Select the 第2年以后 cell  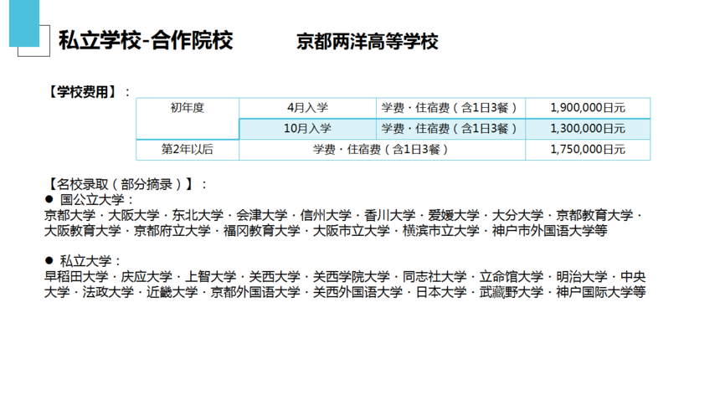pos(188,149)
